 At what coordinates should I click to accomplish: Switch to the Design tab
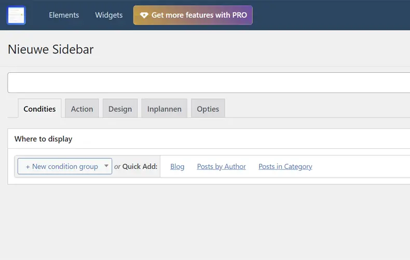[120, 109]
